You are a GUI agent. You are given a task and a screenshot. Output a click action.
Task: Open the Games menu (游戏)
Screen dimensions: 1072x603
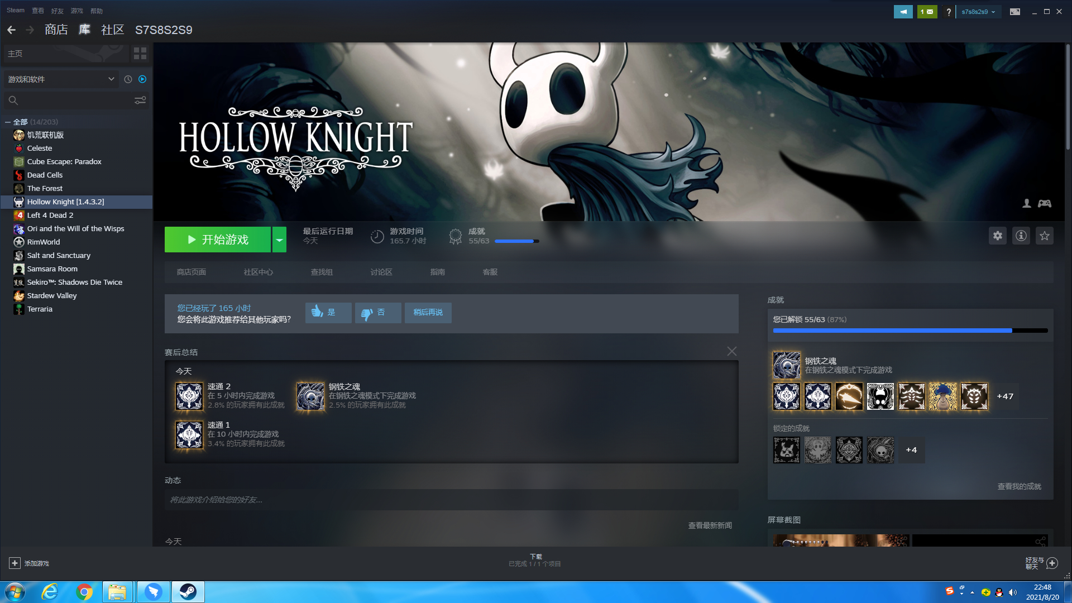tap(76, 11)
